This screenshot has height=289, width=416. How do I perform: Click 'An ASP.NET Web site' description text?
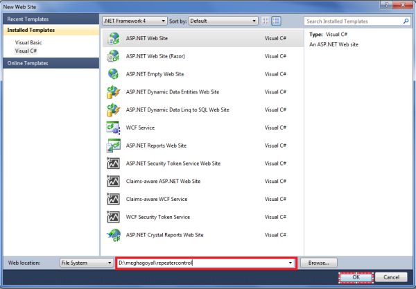coord(333,44)
